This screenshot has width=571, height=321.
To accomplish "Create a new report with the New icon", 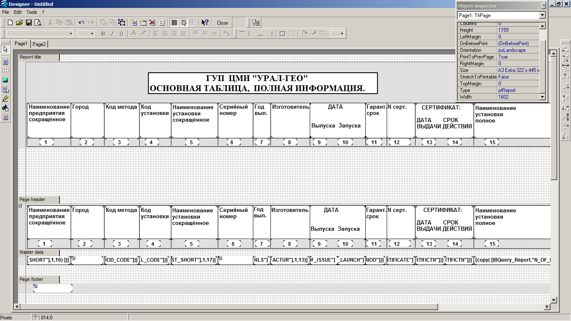I will 10,23.
